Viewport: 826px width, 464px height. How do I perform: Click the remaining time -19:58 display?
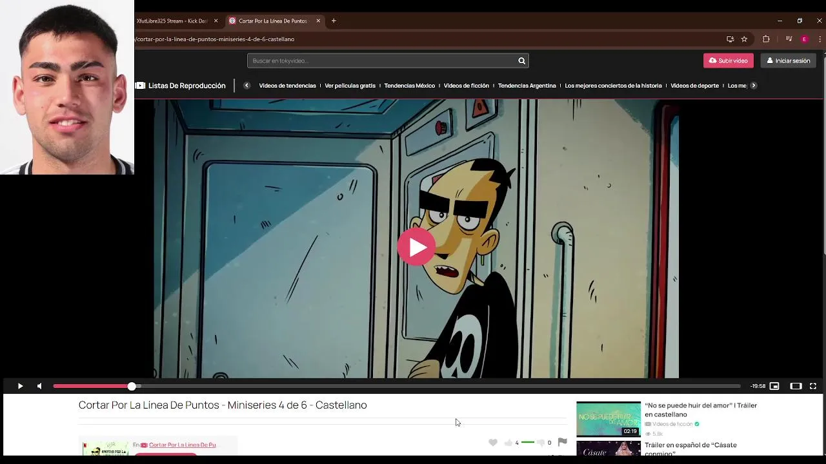click(758, 386)
